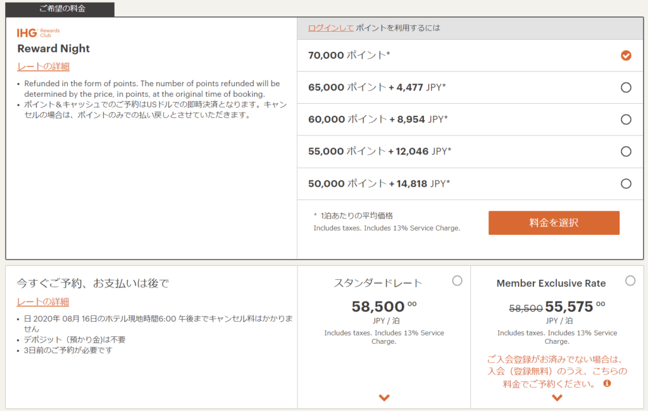Click the 55,575 JPY member price
The image size is (648, 411).
pyautogui.click(x=569, y=307)
